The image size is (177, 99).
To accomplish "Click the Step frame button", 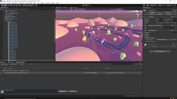I will [x=90, y=5].
